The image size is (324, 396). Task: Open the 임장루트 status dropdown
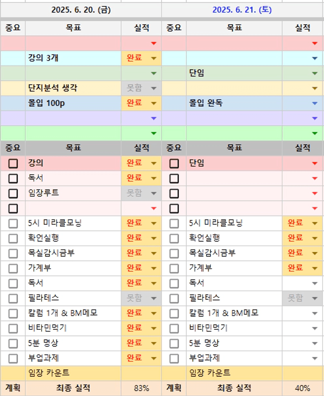coord(154,193)
